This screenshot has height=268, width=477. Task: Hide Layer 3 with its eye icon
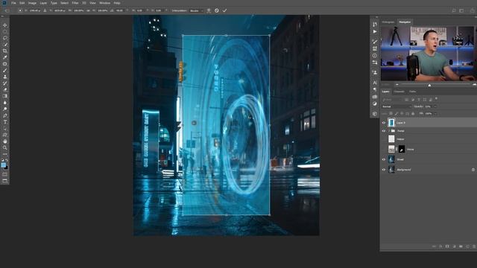(x=384, y=123)
